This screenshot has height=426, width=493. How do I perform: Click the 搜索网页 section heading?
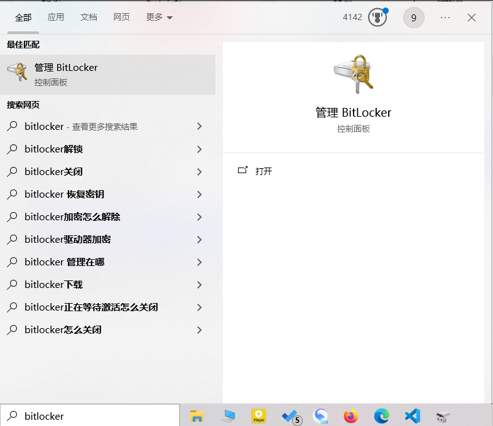pyautogui.click(x=23, y=105)
